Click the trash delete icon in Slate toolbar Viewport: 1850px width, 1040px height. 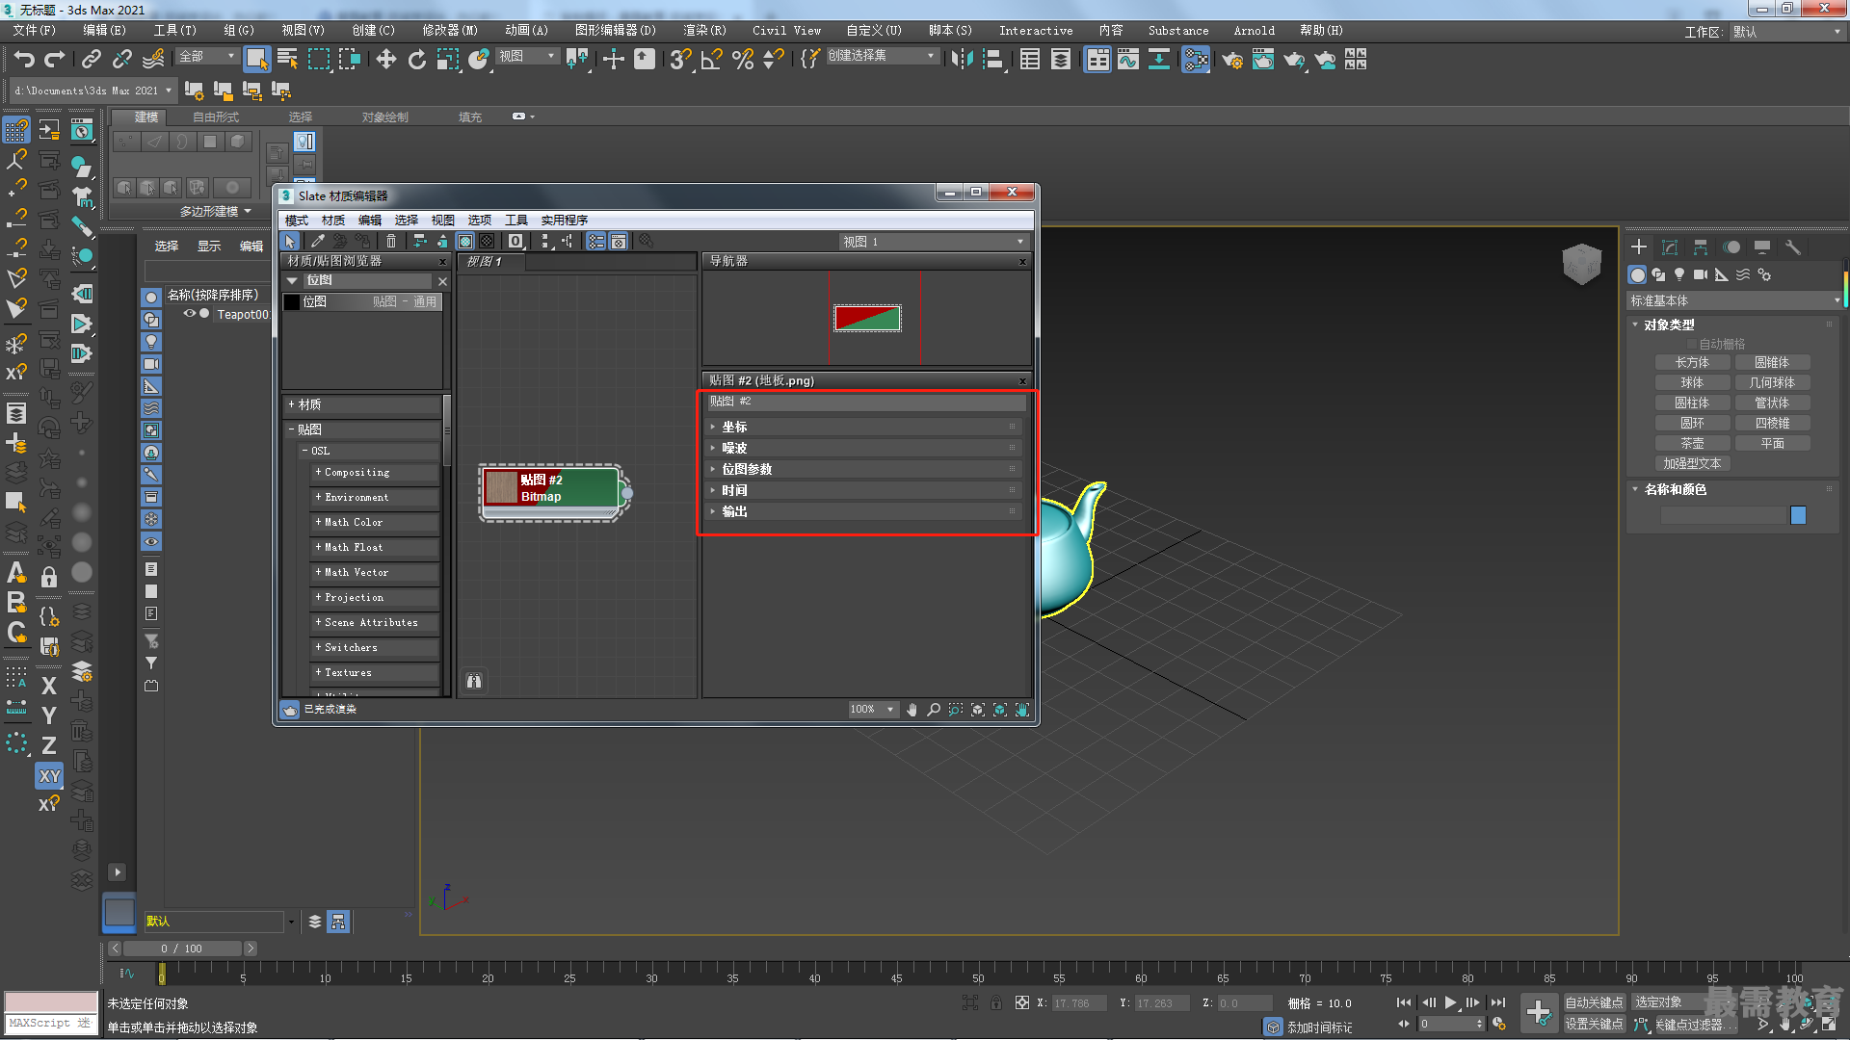coord(390,242)
